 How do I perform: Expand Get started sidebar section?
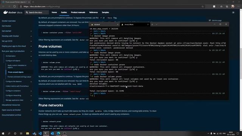(31, 31)
